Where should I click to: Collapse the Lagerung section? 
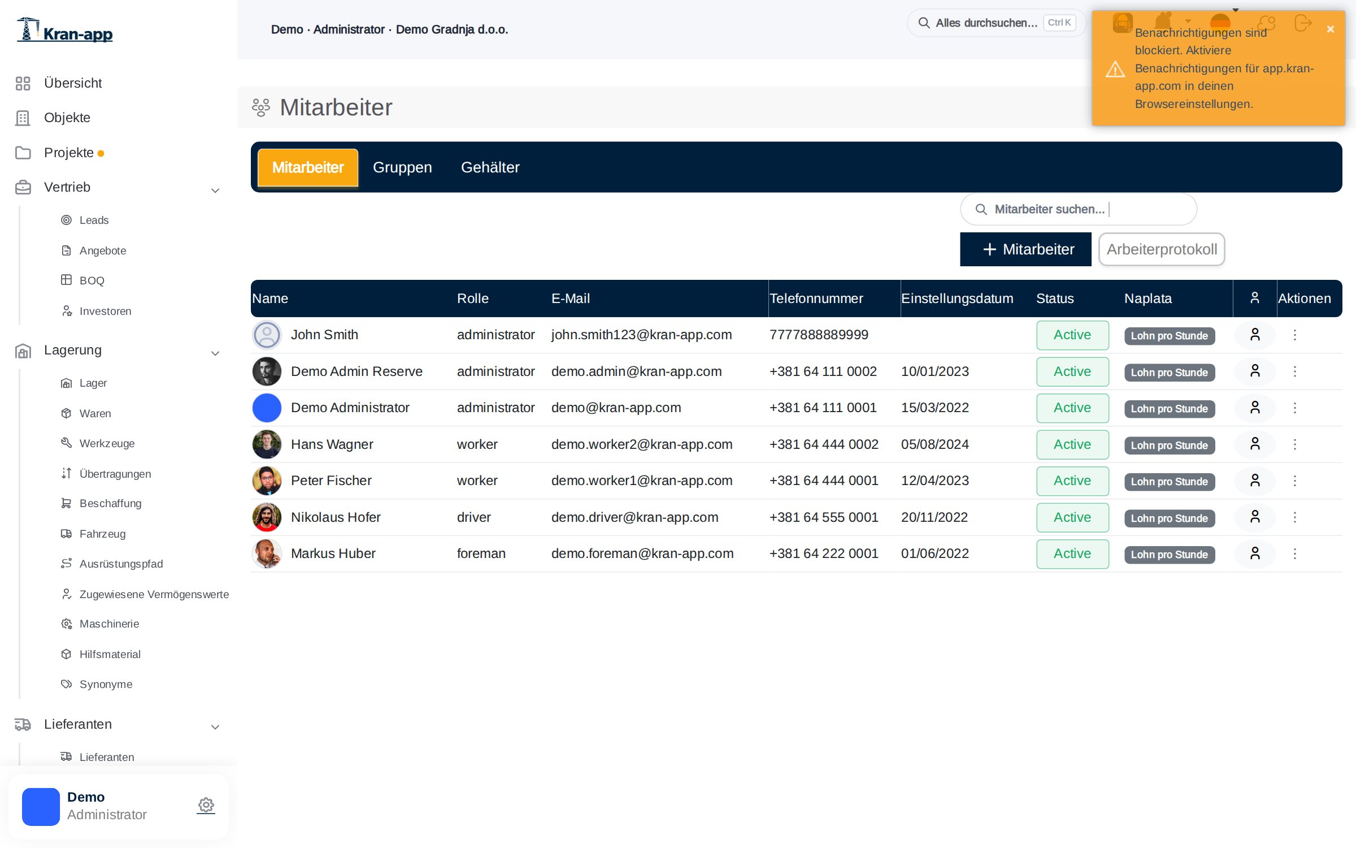coord(215,353)
